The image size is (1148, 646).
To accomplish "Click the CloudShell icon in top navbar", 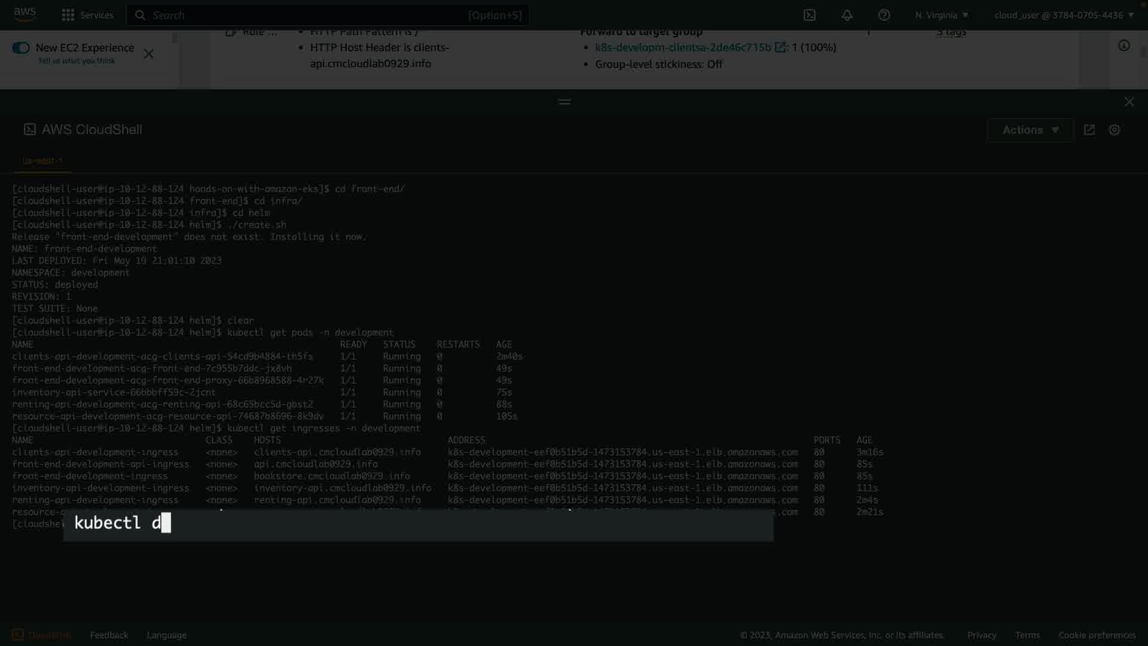I will click(810, 15).
